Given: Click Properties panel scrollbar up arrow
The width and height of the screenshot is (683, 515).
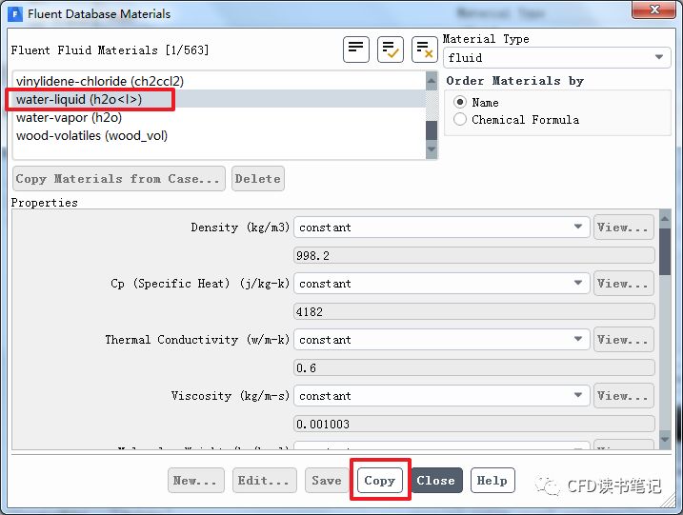Looking at the screenshot, I should 665,219.
